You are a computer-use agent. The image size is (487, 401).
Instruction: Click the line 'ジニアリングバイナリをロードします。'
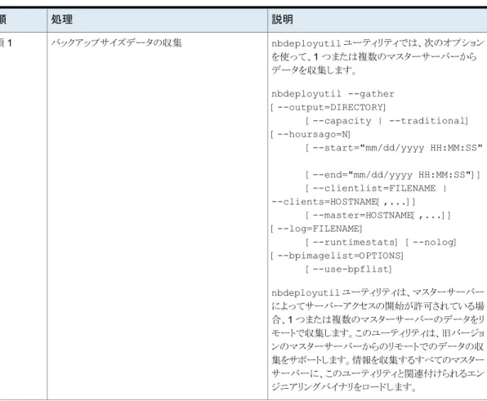[344, 387]
